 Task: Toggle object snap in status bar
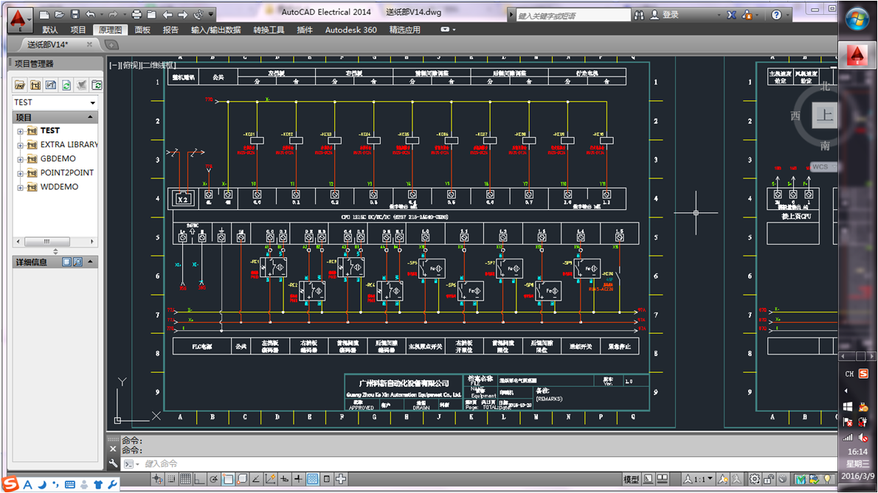[x=228, y=479]
